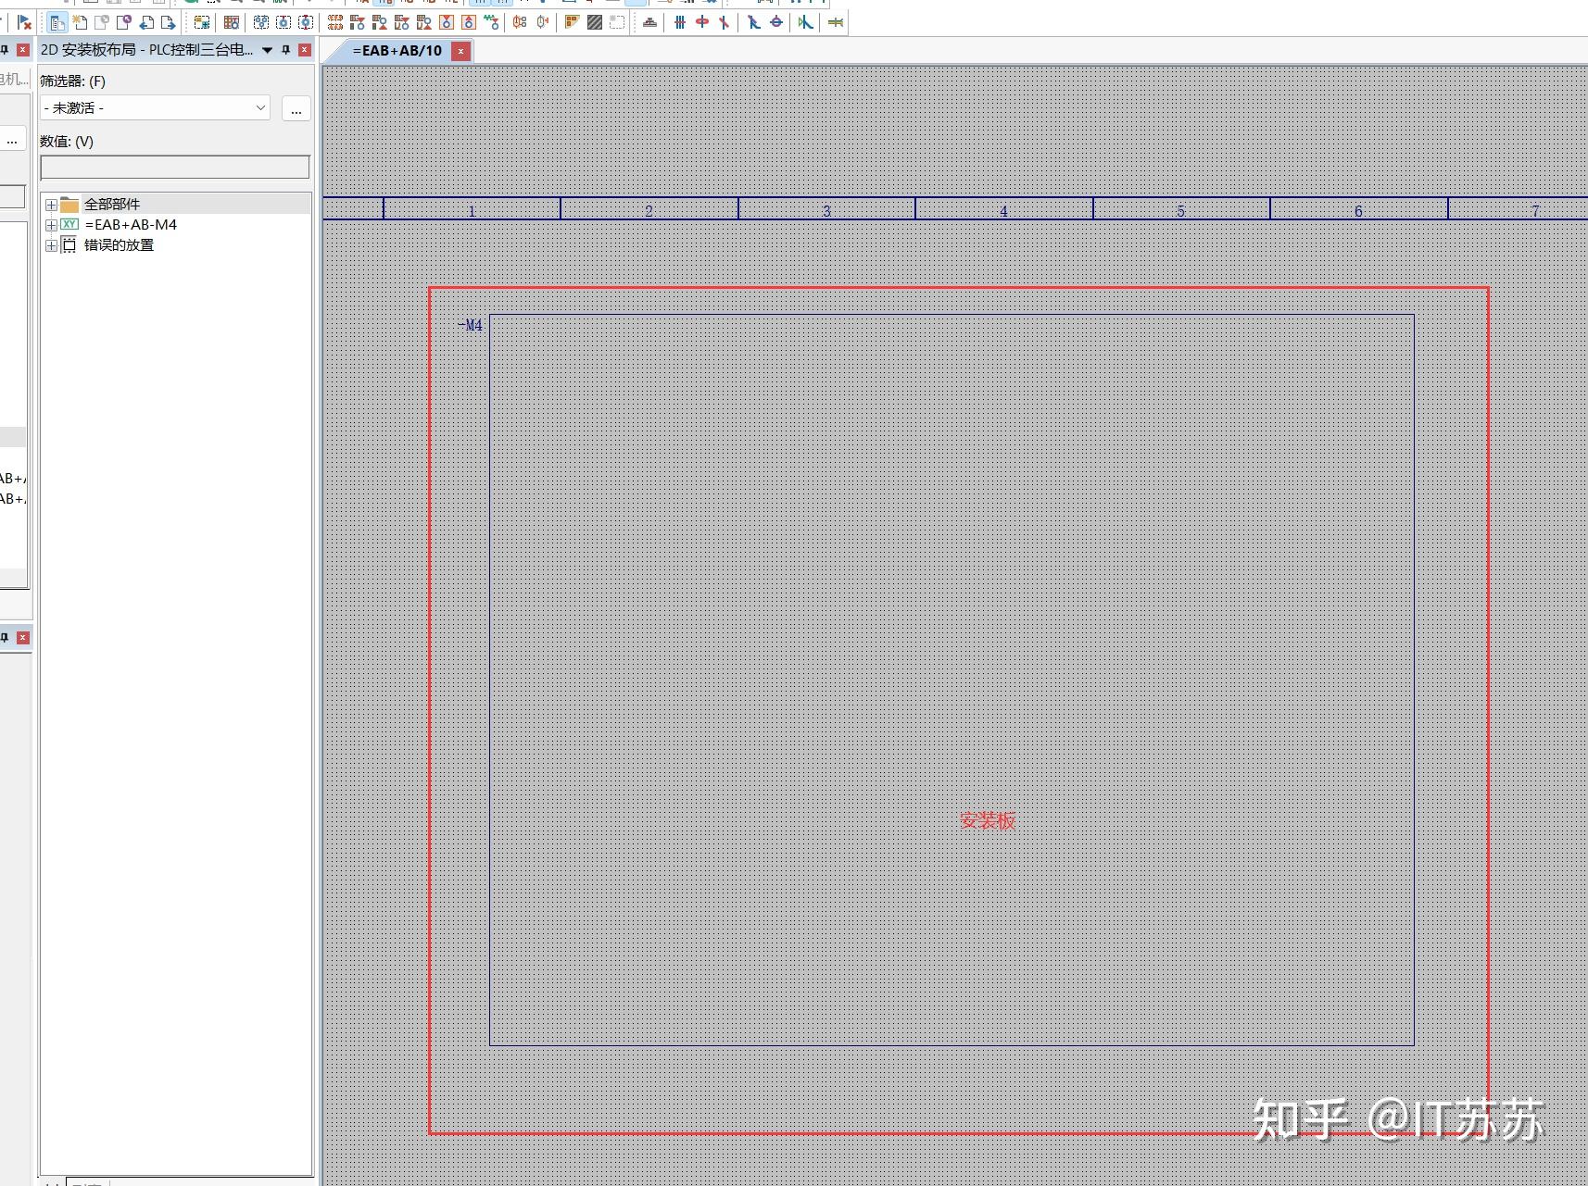Expand the 全部部件 tree node

point(51,204)
